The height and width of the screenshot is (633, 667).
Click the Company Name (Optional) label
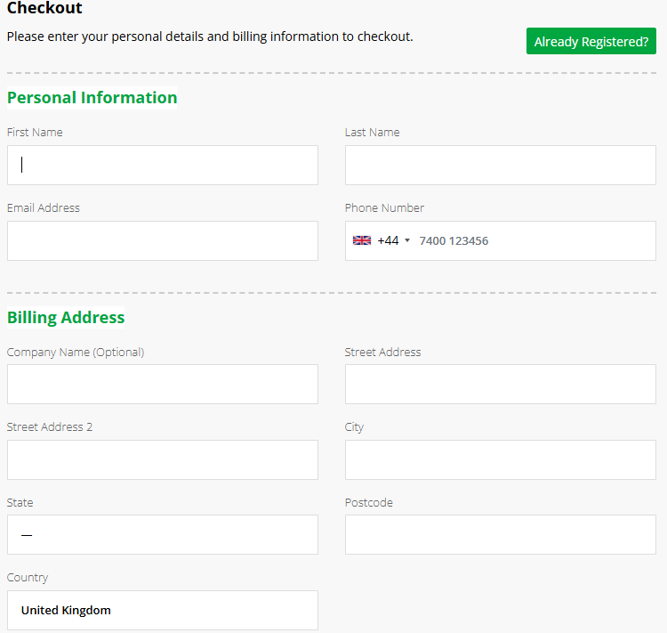76,353
